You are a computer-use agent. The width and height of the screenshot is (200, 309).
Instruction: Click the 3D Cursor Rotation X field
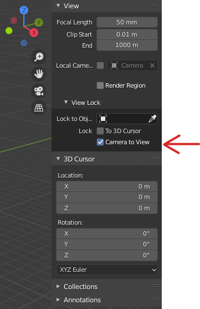coord(107,234)
